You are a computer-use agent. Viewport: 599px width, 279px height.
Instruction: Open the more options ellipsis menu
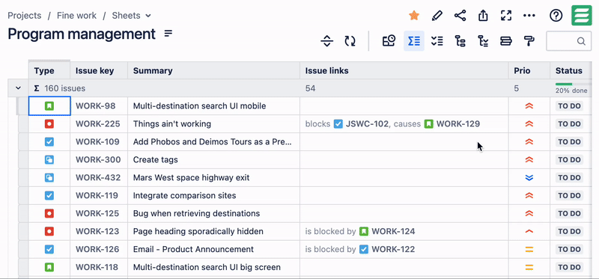coord(529,16)
